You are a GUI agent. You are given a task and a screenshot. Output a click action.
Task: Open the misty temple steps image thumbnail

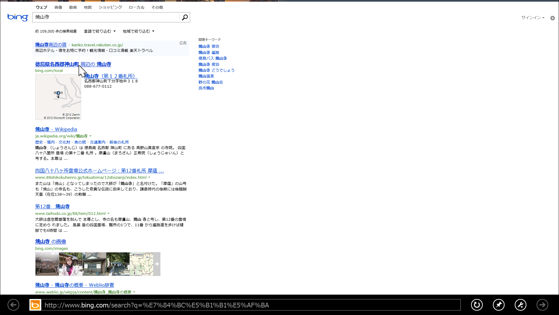[x=47, y=264]
